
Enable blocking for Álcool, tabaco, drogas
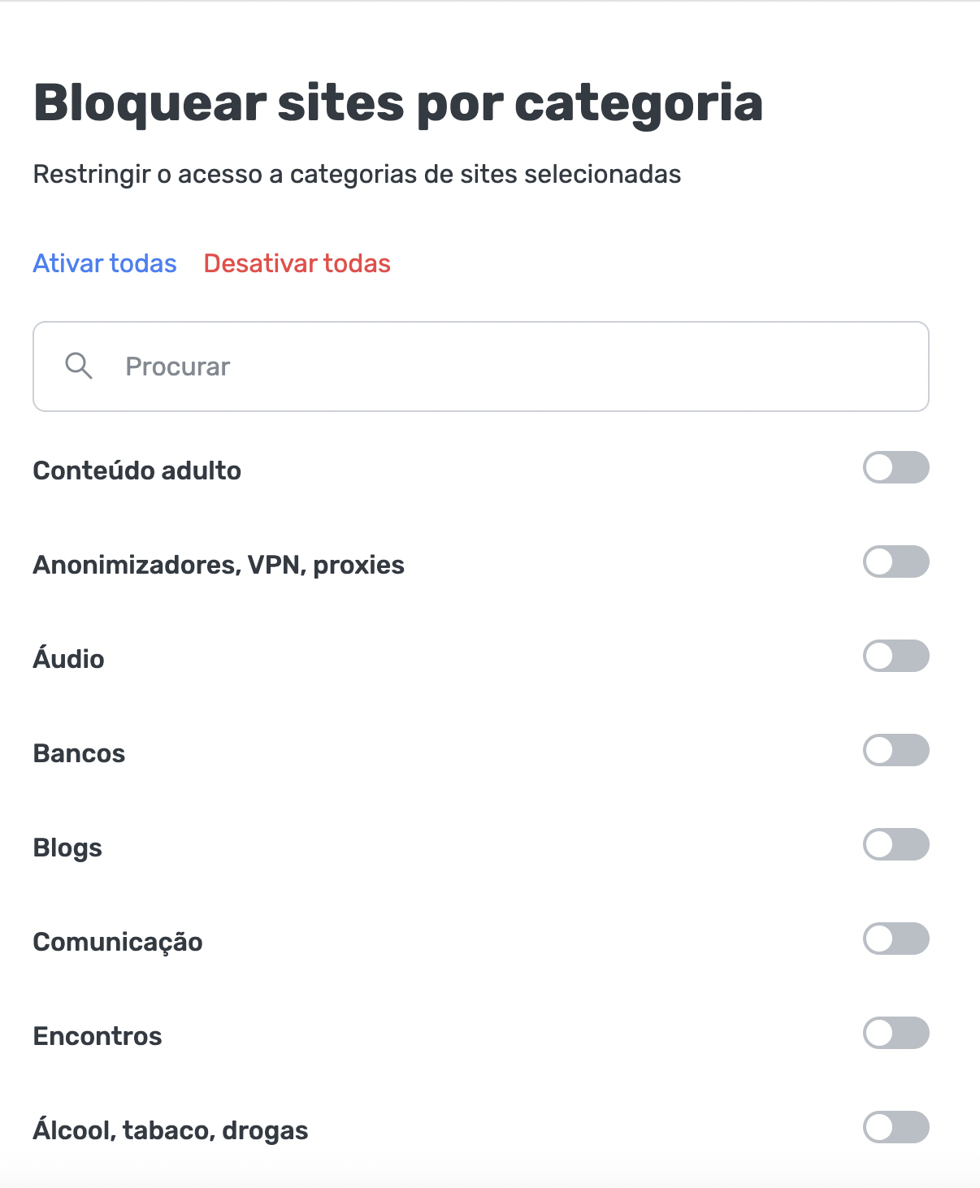pyautogui.click(x=895, y=1127)
